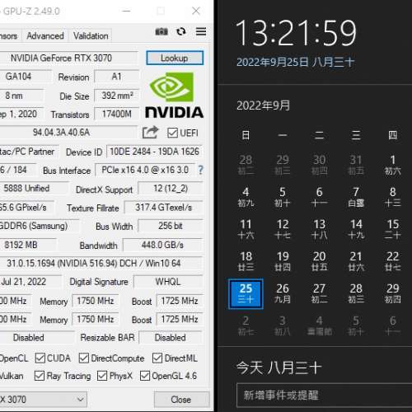Click the Bus Interface value PCIe x16 4.0
Screen dimensions: 412x412
point(145,170)
